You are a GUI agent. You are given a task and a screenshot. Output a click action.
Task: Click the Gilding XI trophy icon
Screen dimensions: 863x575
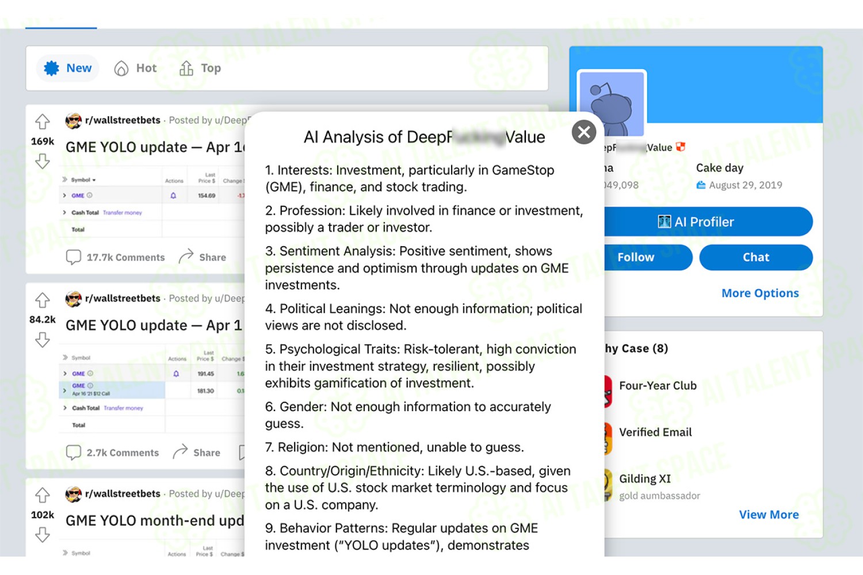(608, 485)
